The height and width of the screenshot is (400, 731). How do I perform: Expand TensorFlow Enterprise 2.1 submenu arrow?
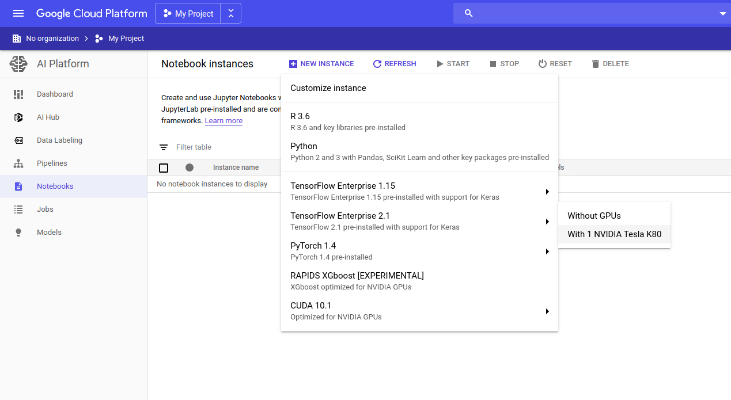pos(547,222)
